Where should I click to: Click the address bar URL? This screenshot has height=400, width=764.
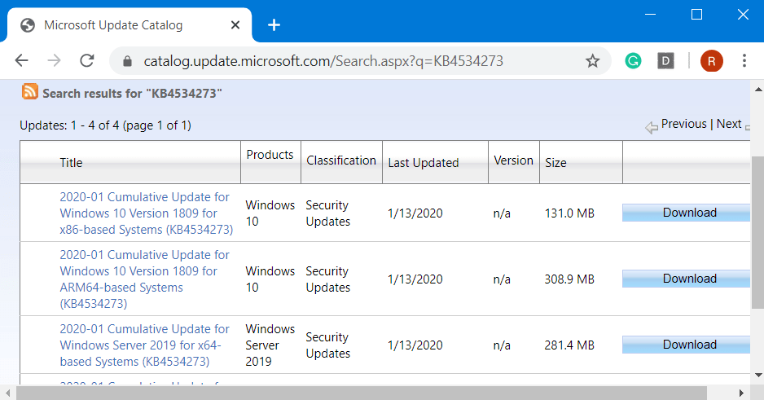[x=323, y=61]
